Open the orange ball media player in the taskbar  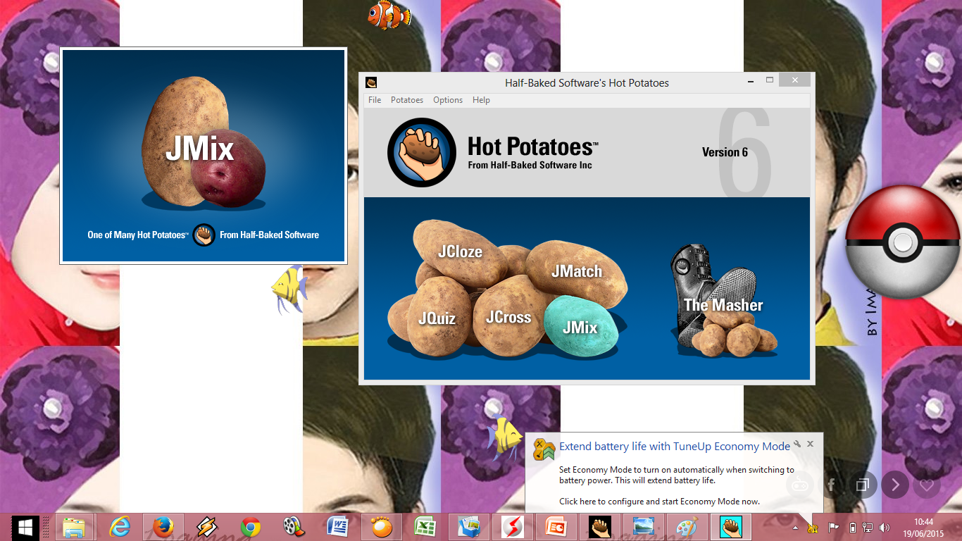point(382,527)
